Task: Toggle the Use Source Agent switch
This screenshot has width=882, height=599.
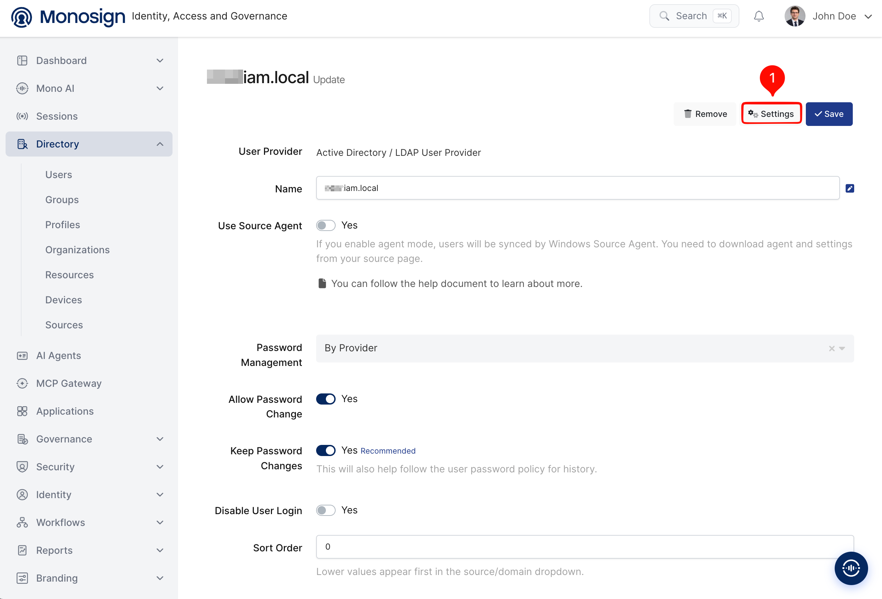Action: tap(326, 225)
